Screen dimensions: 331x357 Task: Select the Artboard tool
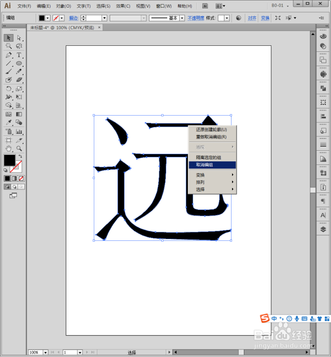(9, 140)
